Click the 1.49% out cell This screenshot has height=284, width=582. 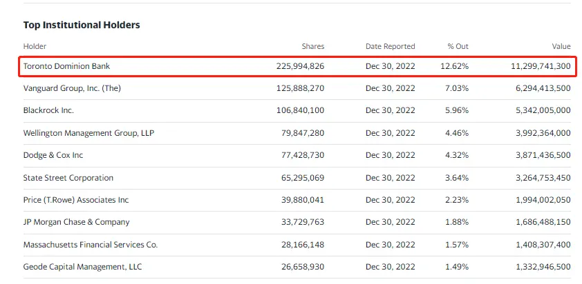(457, 267)
